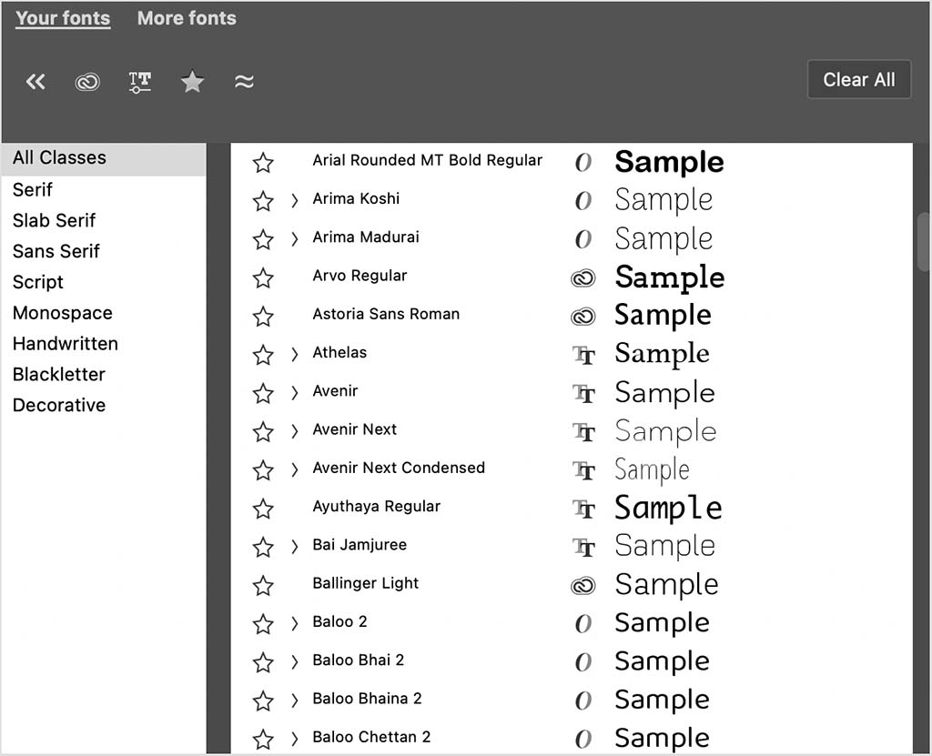Expand Arima Koshi font family

tap(294, 201)
